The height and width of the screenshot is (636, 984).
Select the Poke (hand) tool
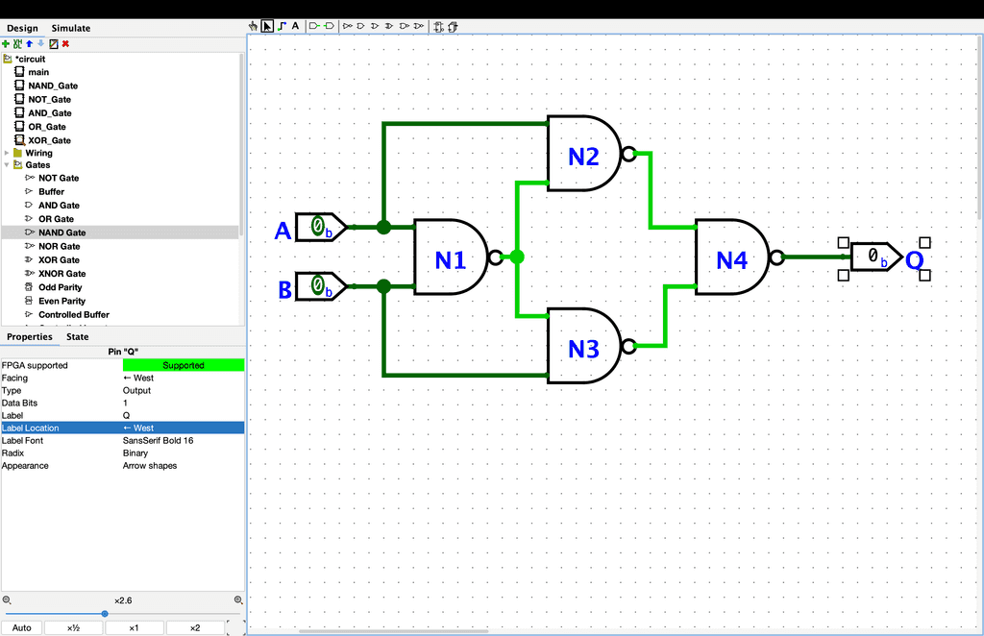point(254,27)
